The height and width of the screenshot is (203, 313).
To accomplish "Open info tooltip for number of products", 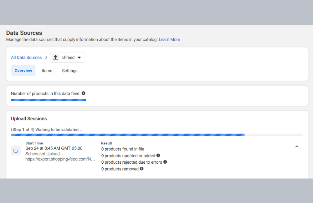I will 83,93.
